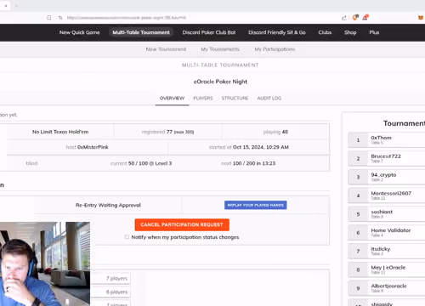Click Cancel Participation Request button
The height and width of the screenshot is (306, 425).
coord(182,224)
